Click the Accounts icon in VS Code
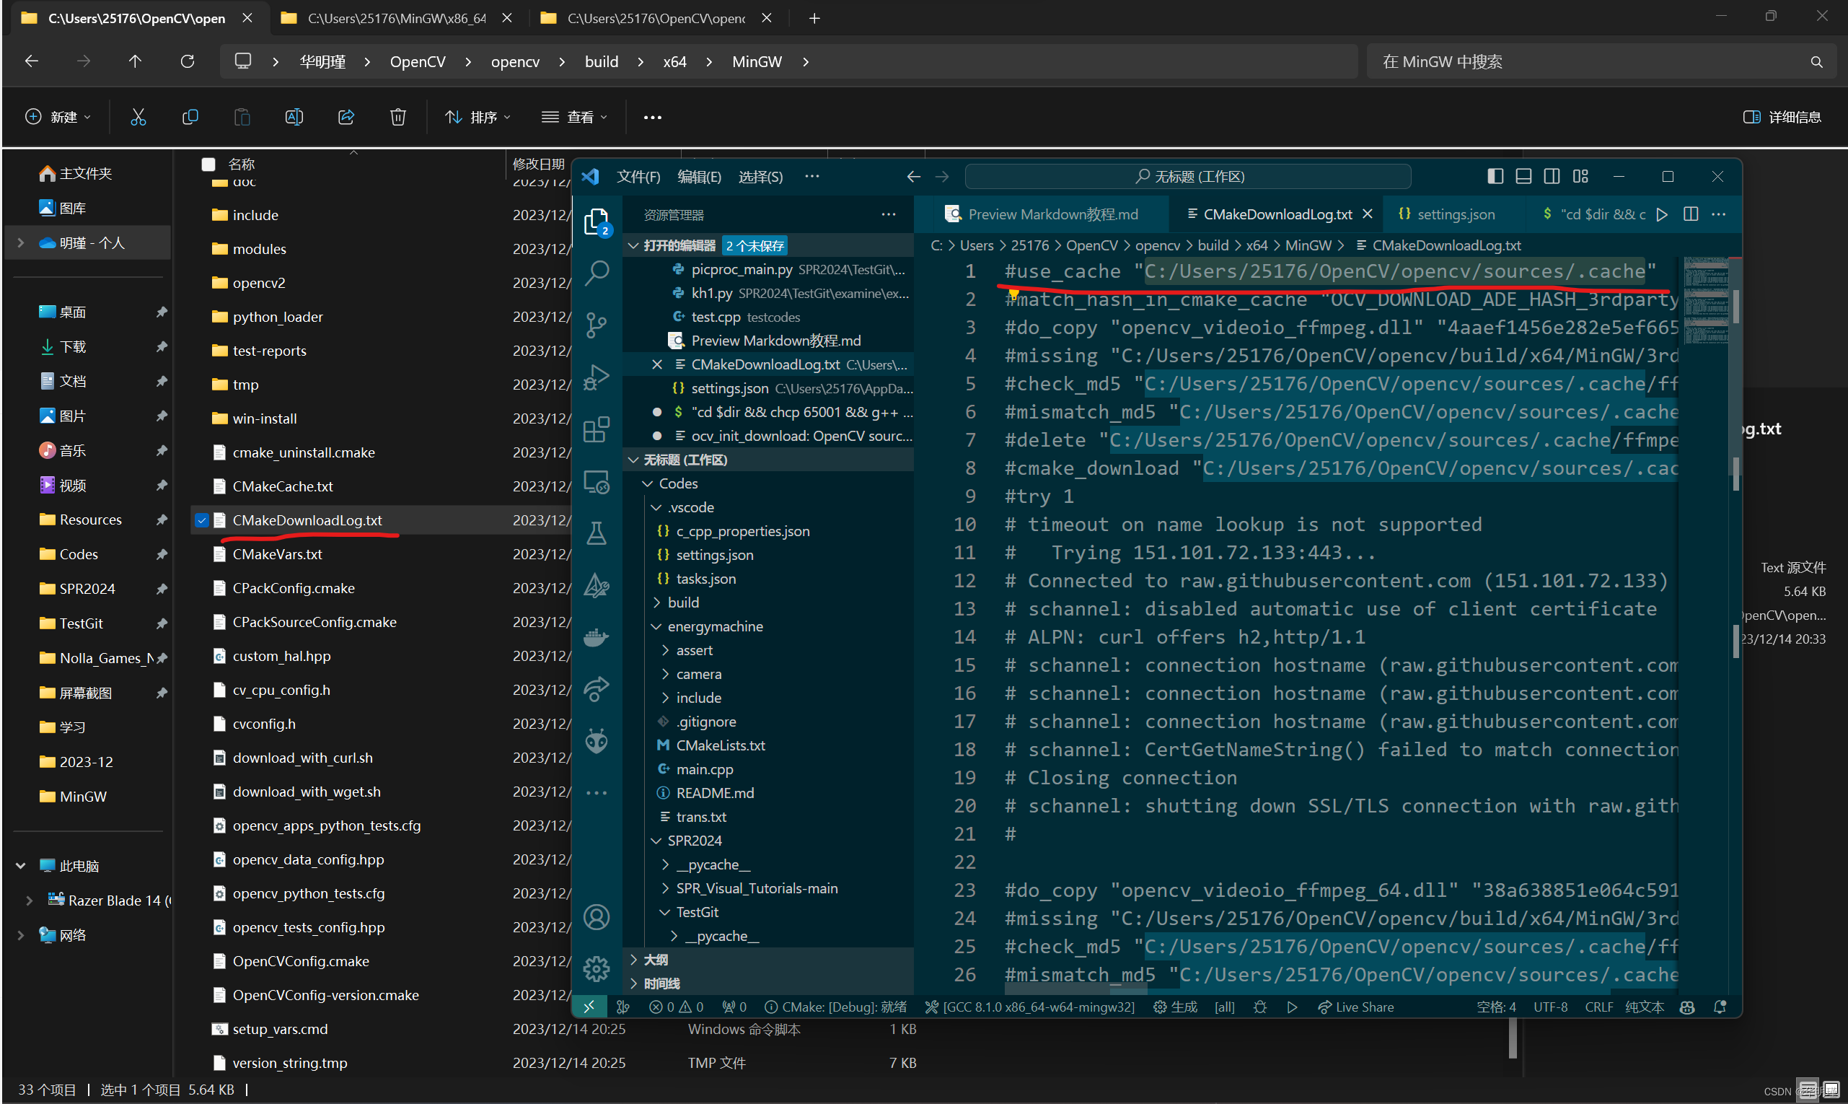1848x1104 pixels. [597, 917]
